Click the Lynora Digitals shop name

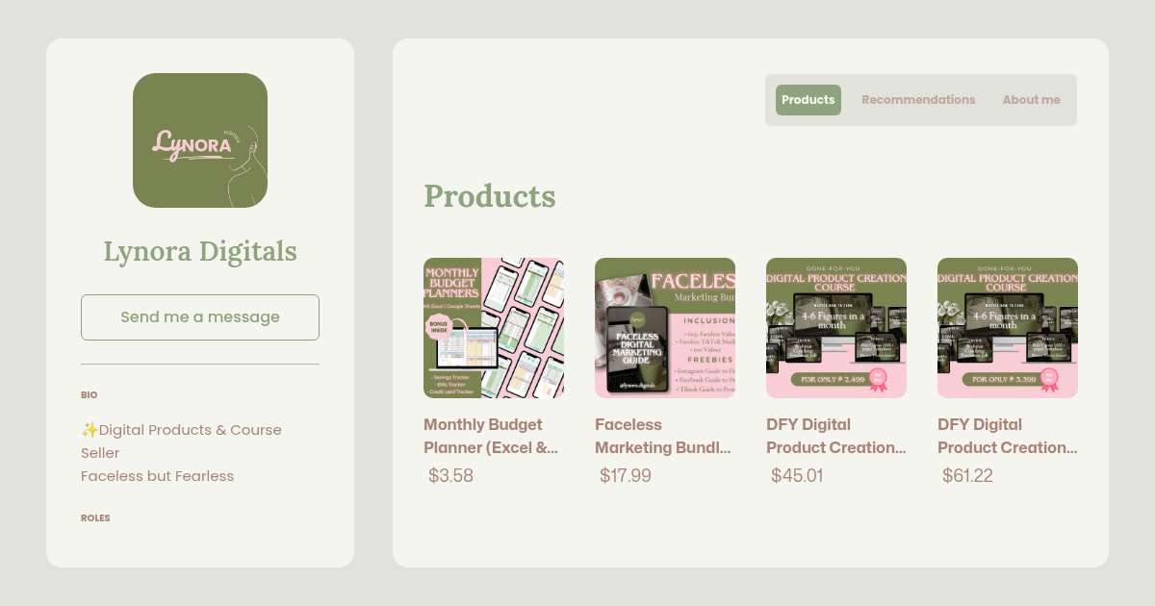200,251
